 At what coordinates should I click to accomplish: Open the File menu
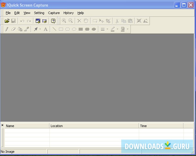point(8,13)
